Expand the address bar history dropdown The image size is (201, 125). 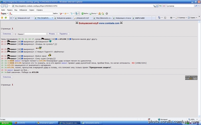point(157,6)
